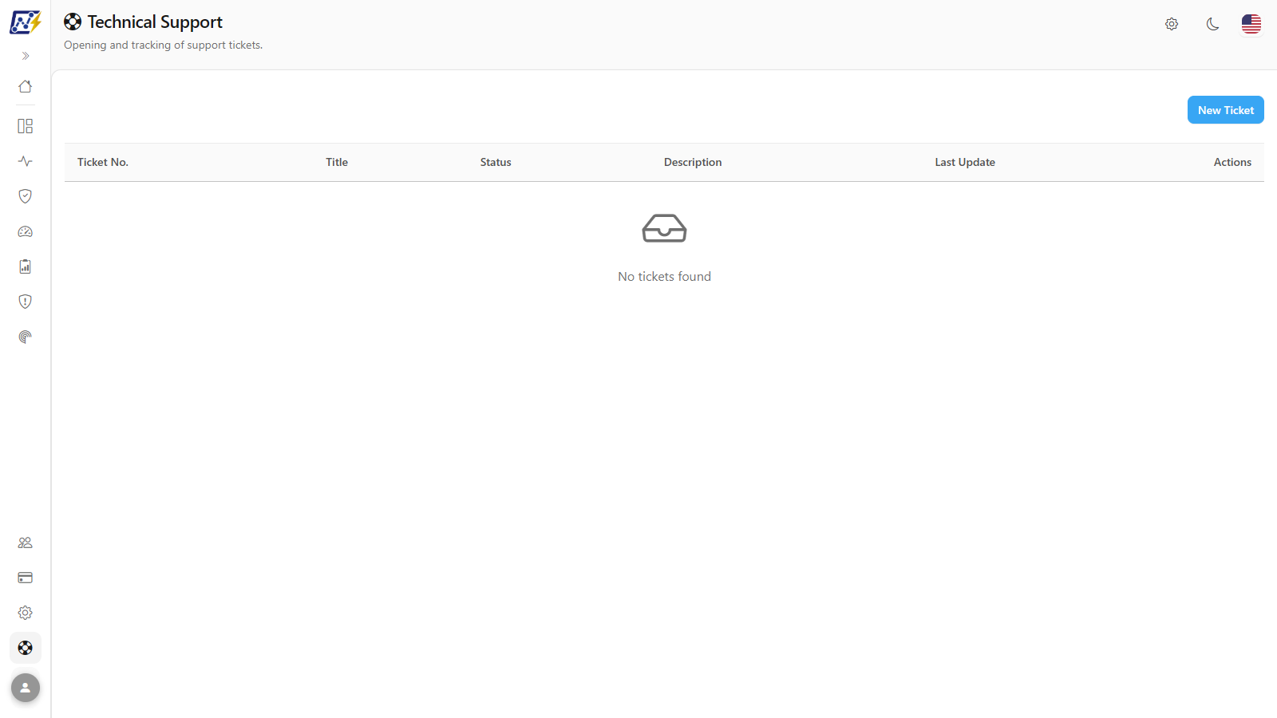Toggle dark mode with moon icon
Image resolution: width=1277 pixels, height=718 pixels.
[1213, 24]
